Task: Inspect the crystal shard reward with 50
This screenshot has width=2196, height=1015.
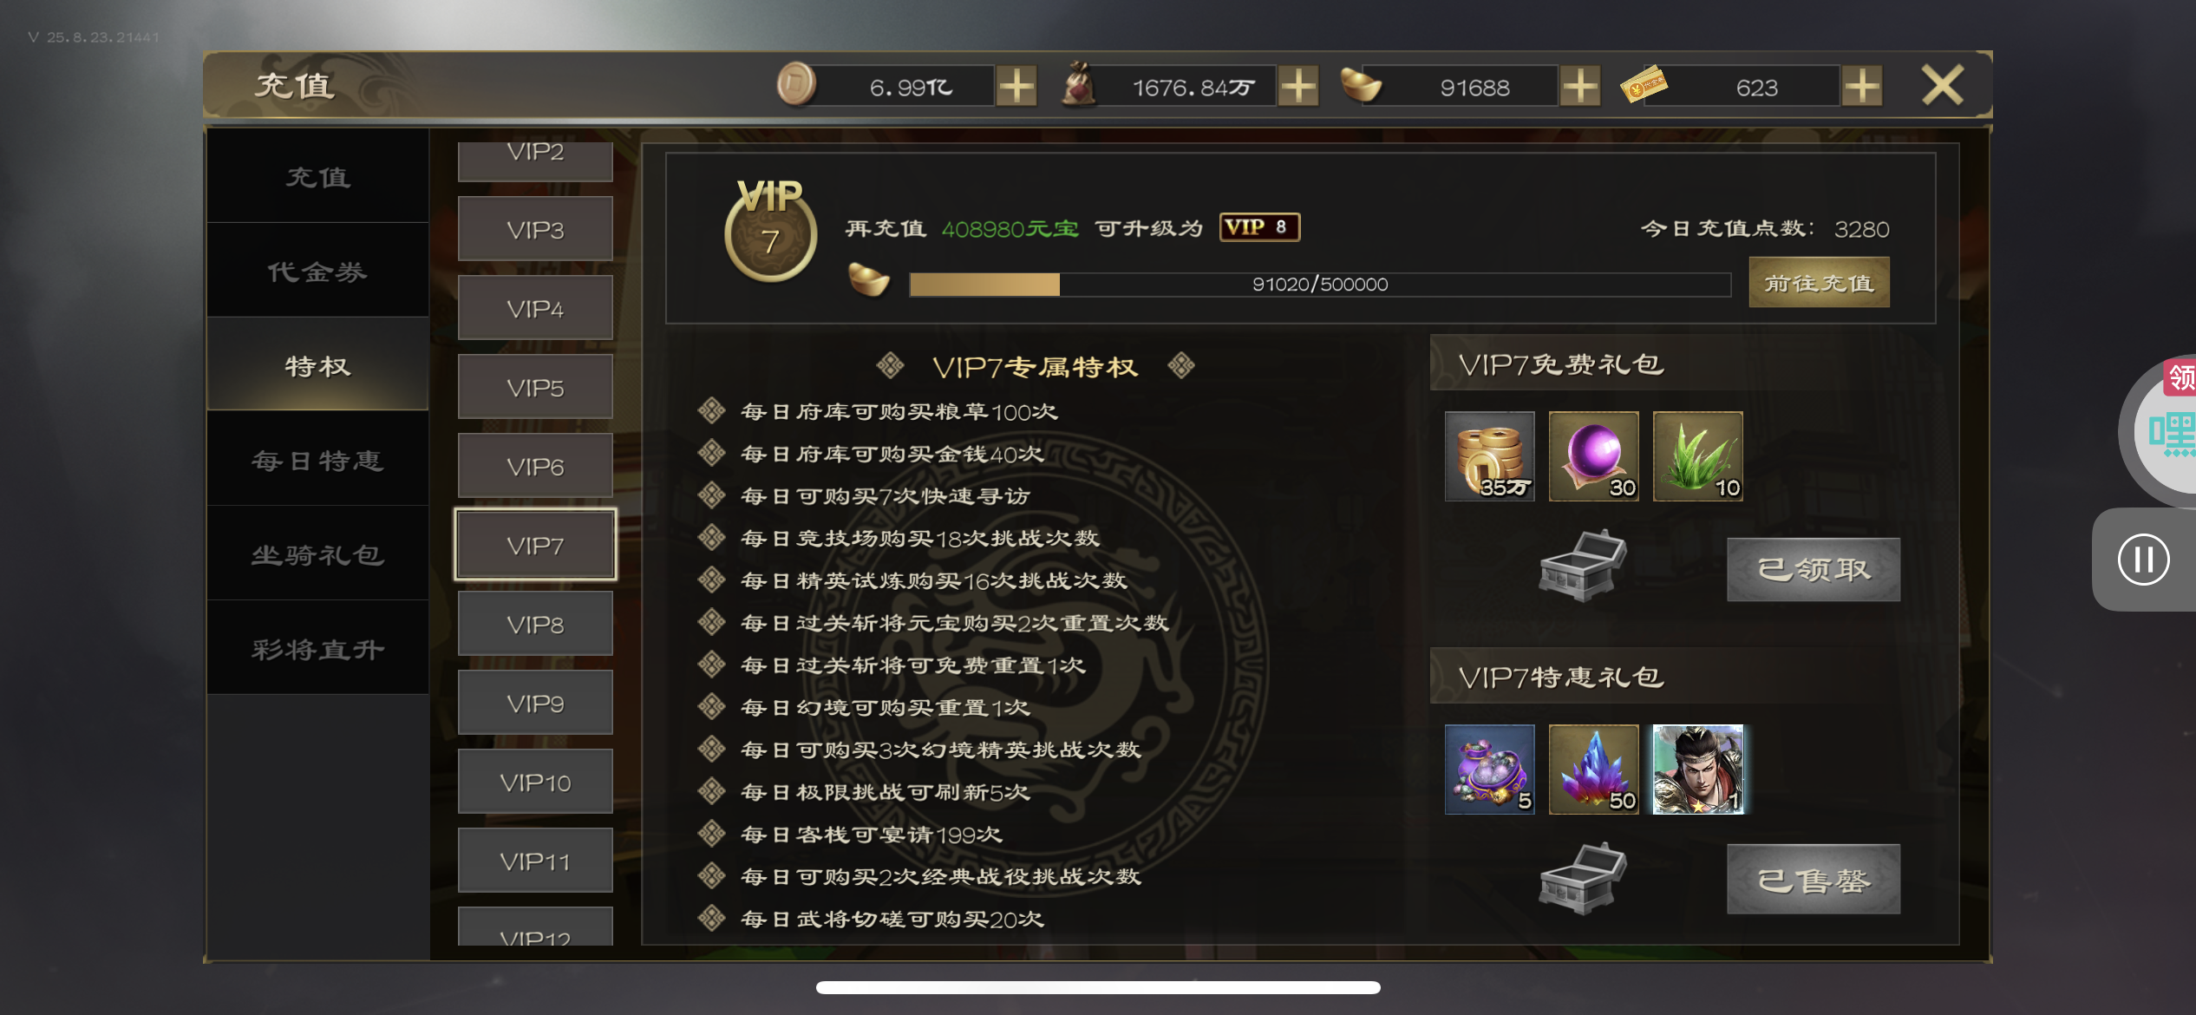Action: (x=1594, y=769)
